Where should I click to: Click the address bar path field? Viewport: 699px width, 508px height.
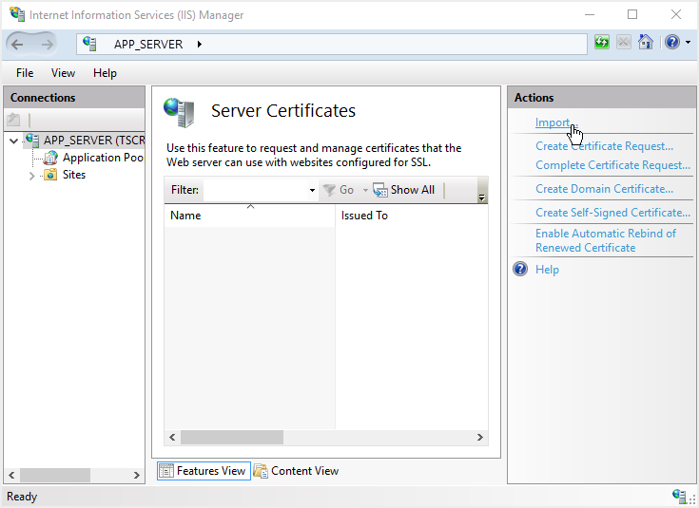click(x=332, y=44)
